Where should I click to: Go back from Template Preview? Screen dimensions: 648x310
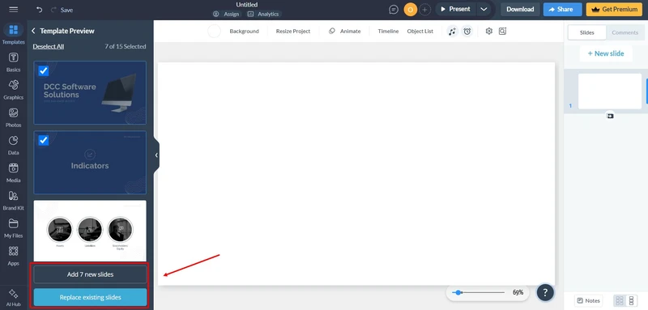(33, 31)
